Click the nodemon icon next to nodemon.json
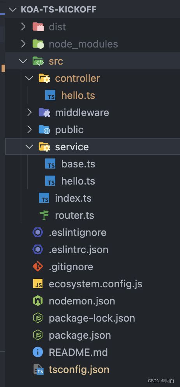 (38, 301)
